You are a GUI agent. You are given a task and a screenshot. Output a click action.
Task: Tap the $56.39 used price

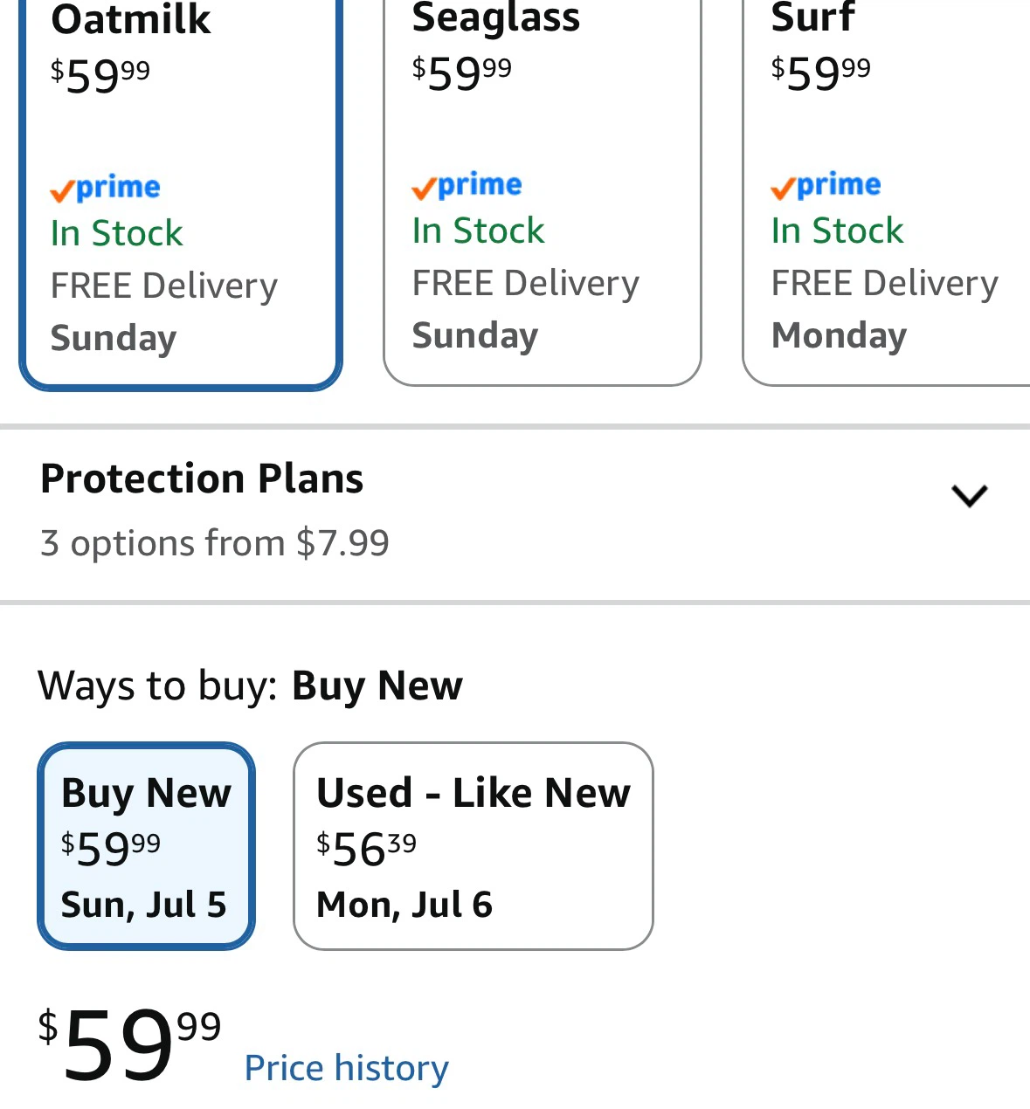[367, 849]
